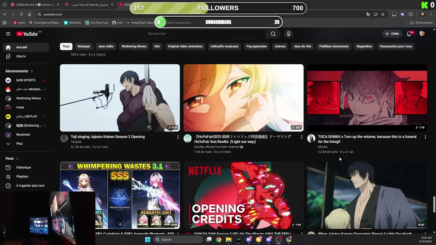
Task: Open the Toji singing Jujutsu Kaisen title
Action: click(x=108, y=137)
